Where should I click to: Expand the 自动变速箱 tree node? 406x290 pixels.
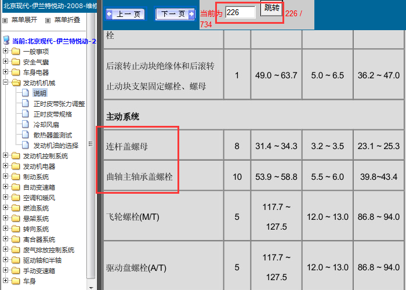5,187
